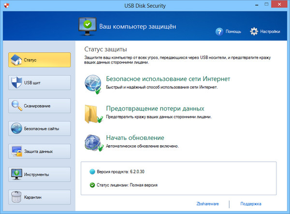Click the house icon on Статус button

point(16,60)
